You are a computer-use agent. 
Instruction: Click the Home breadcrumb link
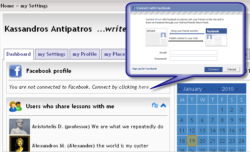[x=7, y=6]
